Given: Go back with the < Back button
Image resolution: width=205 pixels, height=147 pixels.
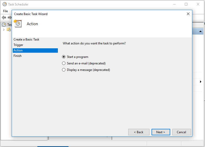Looking at the screenshot, I should (139, 132).
